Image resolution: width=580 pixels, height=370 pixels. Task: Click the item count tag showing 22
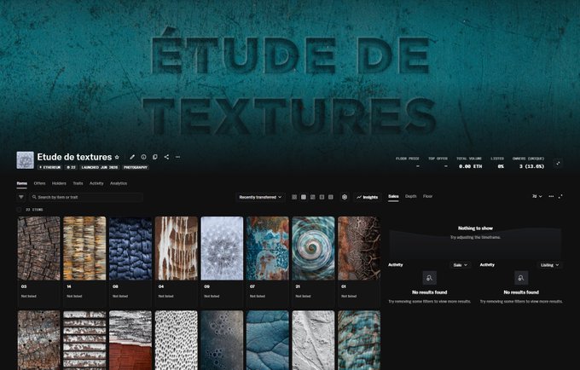pyautogui.click(x=71, y=167)
